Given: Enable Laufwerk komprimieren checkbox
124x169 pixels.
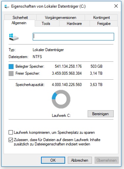Looking at the screenshot, I should click(x=11, y=132).
